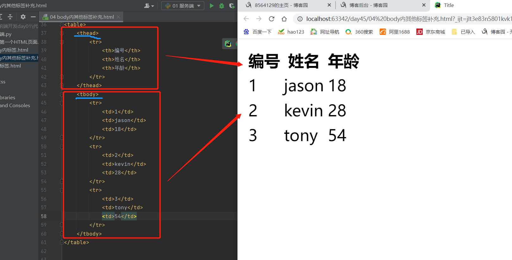Screen dimensions: 512x260
Task: Run with coverage shield icon
Action: (232, 6)
